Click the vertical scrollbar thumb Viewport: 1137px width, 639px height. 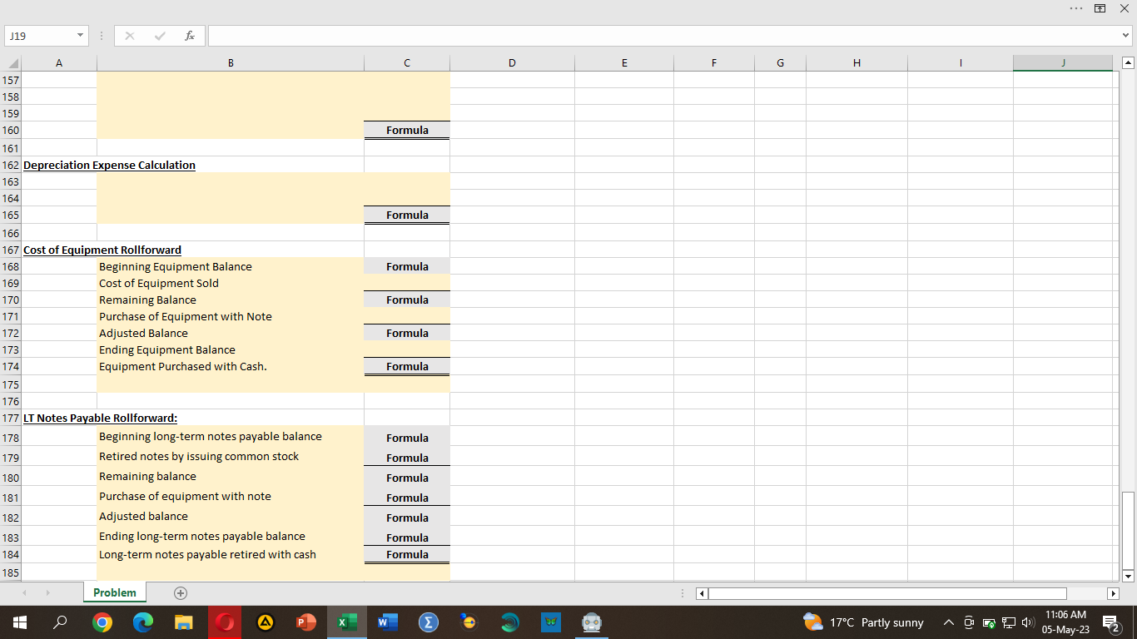click(1128, 529)
